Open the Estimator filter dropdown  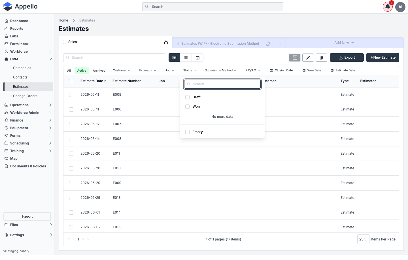(x=148, y=71)
